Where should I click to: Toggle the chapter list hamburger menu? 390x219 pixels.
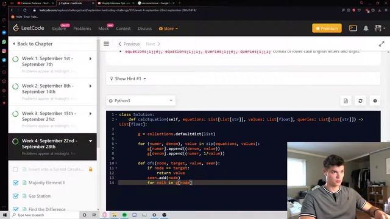point(106,44)
